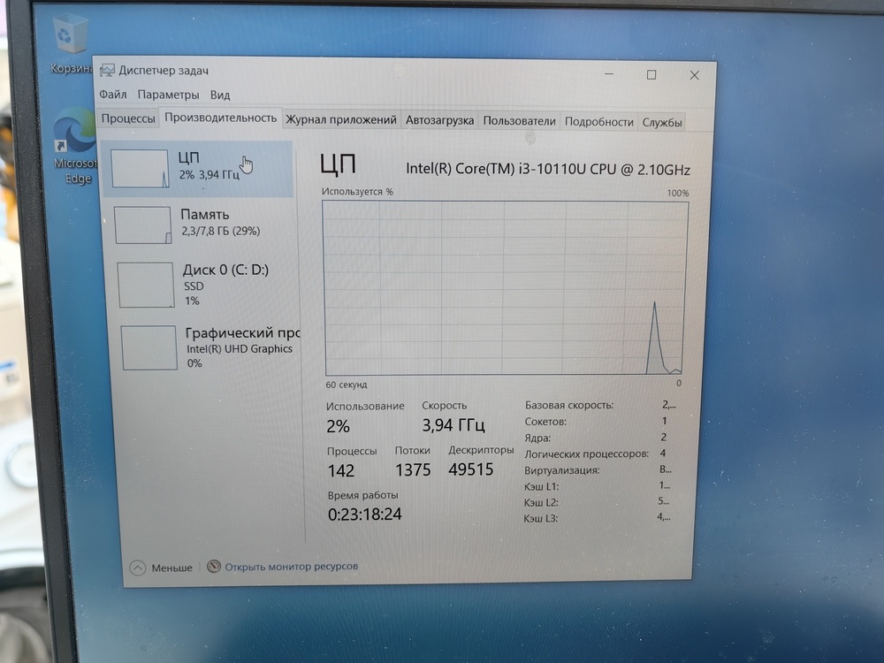Open the Параметры menu
The height and width of the screenshot is (663, 884).
tap(170, 95)
